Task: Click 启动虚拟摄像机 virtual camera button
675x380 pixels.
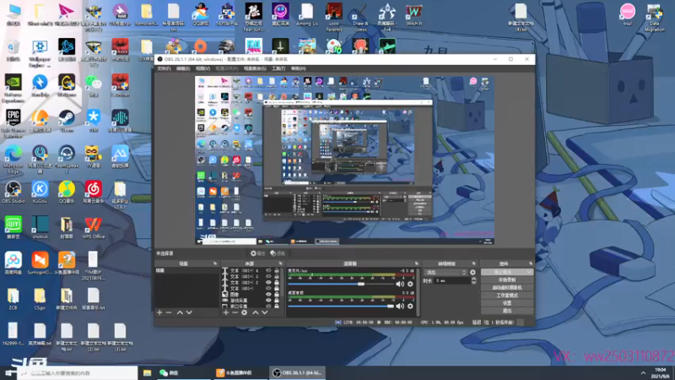Action: [507, 288]
